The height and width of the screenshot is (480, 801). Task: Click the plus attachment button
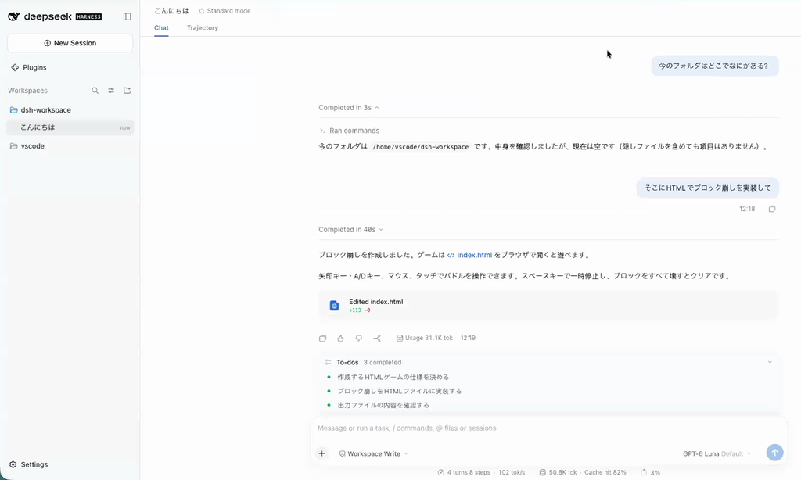[321, 453]
